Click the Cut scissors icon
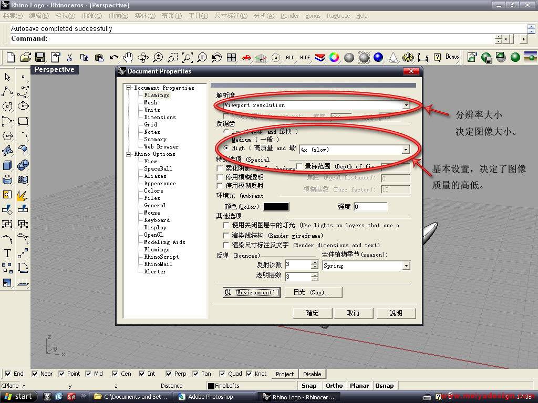538x403 pixels. click(x=70, y=57)
